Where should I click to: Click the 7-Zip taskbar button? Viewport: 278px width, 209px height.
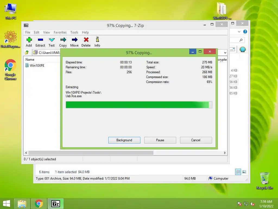56,204
